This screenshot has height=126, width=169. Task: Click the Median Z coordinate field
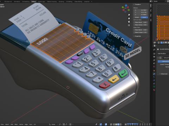point(140,15)
